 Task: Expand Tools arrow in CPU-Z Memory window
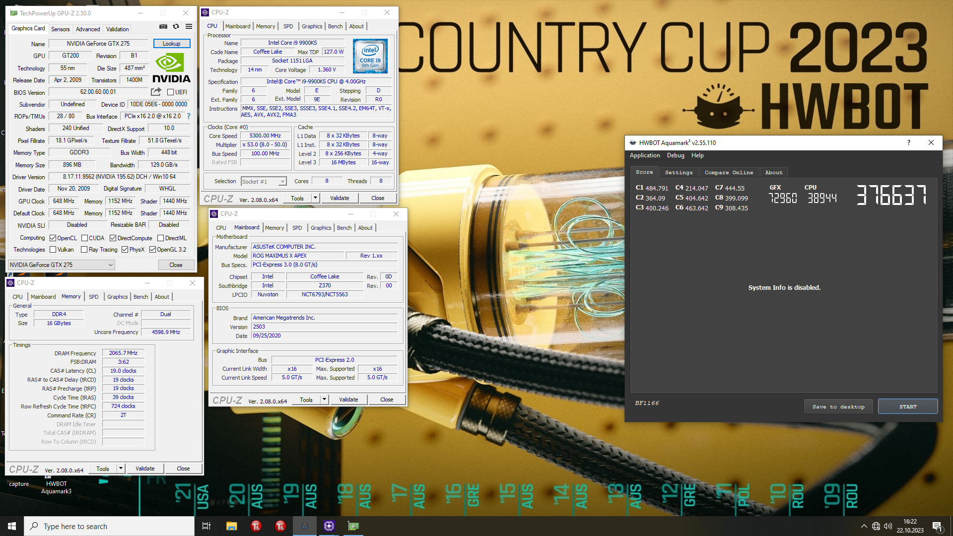[x=120, y=469]
